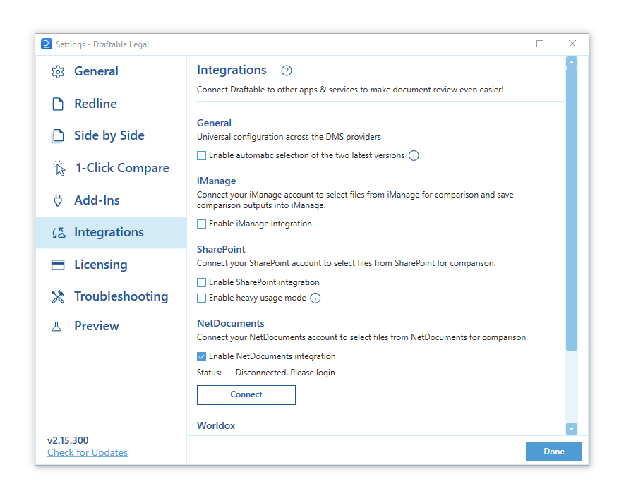Click the scrollbar up arrow
The image size is (619, 496).
(x=571, y=62)
